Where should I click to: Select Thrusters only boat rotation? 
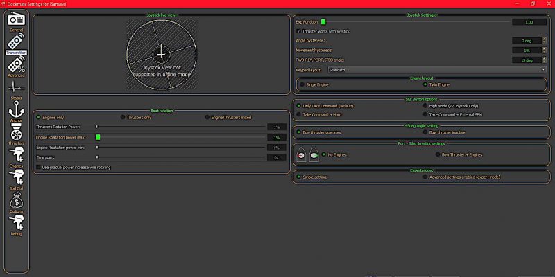[123, 117]
